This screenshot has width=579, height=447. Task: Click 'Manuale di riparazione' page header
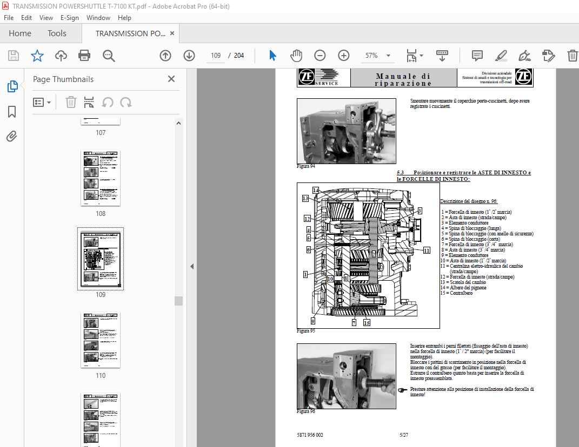click(x=403, y=80)
